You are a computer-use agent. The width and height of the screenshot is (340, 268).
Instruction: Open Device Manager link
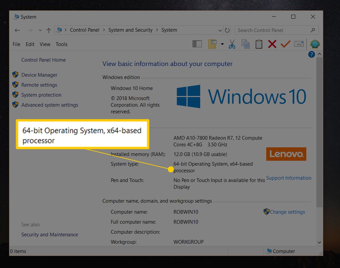point(39,75)
